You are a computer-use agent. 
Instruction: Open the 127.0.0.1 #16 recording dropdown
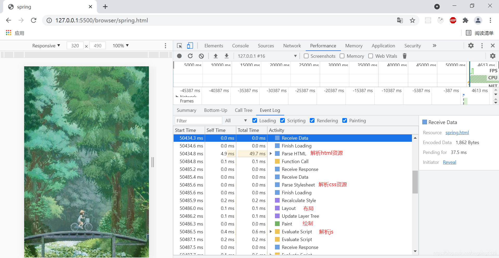click(x=267, y=56)
